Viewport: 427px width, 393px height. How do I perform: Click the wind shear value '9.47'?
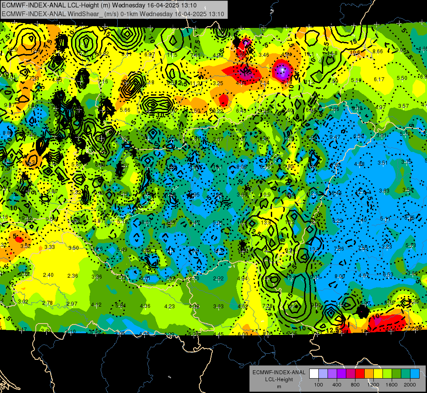coord(335,137)
